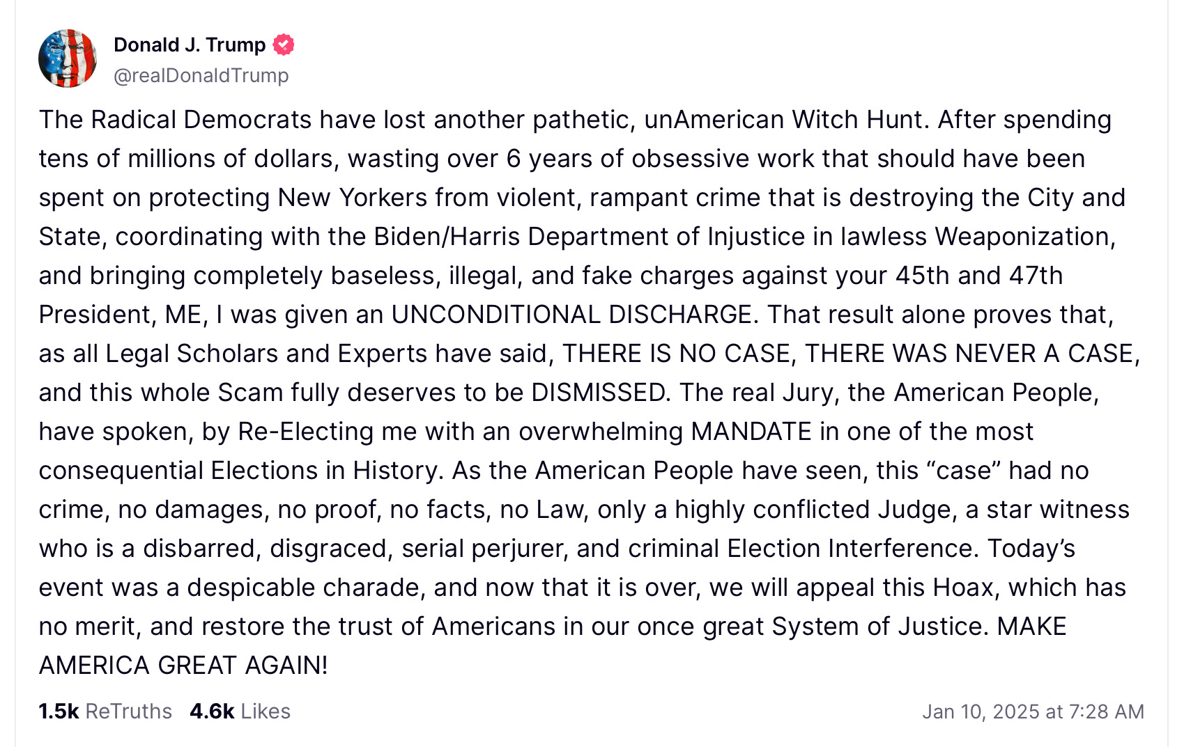Click the words THERE IS NO CASE
The width and height of the screenshot is (1184, 747).
coord(677,354)
